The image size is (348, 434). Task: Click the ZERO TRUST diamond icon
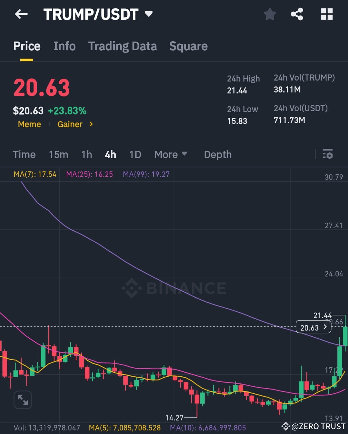tap(286, 426)
